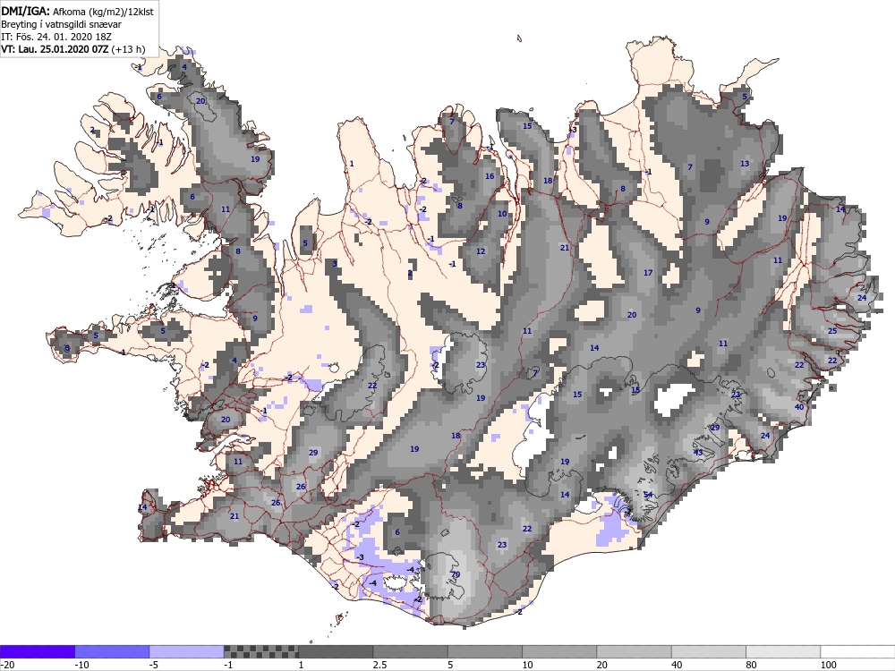895x671 pixels.
Task: Click the near-white 80 to 100 legend swatch
Action: (x=783, y=651)
